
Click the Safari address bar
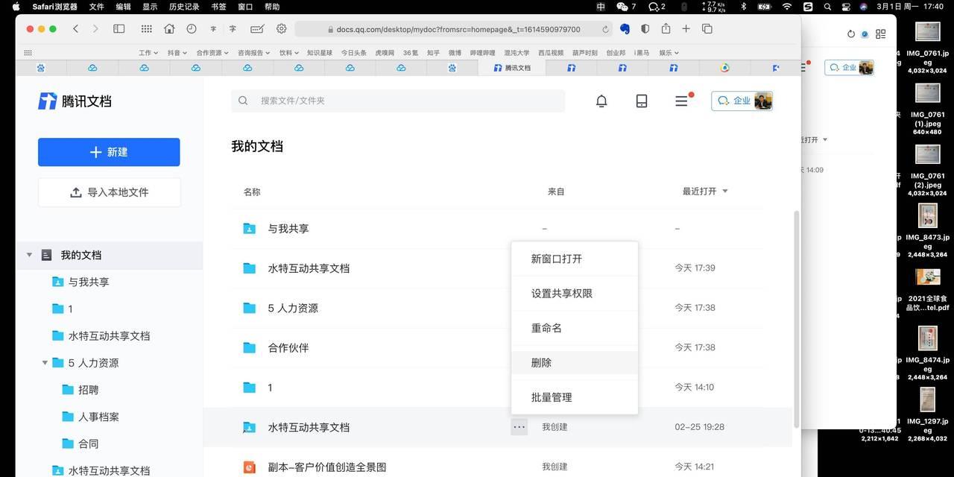[x=453, y=29]
